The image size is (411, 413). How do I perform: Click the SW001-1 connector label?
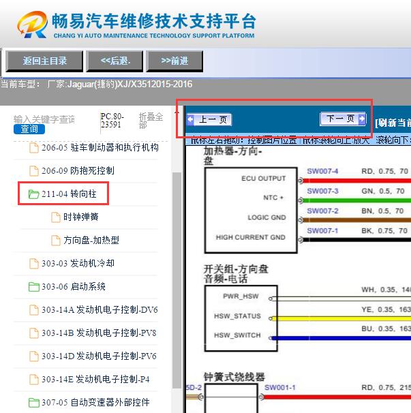pos(280,388)
